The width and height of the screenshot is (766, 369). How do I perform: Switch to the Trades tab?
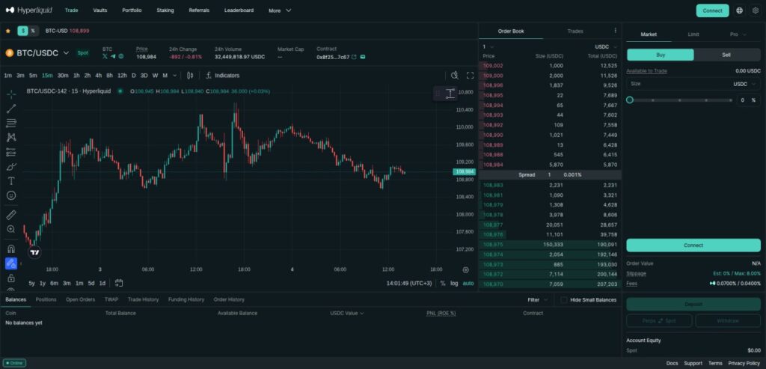tap(575, 31)
